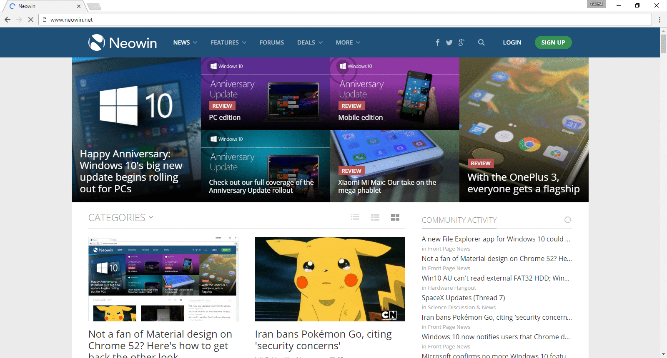
Task: Select the COMMUNITY ACTIVITY heading tab
Action: point(459,220)
